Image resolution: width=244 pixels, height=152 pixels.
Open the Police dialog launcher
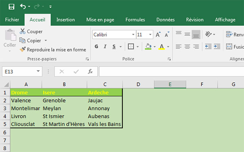pos(169,59)
